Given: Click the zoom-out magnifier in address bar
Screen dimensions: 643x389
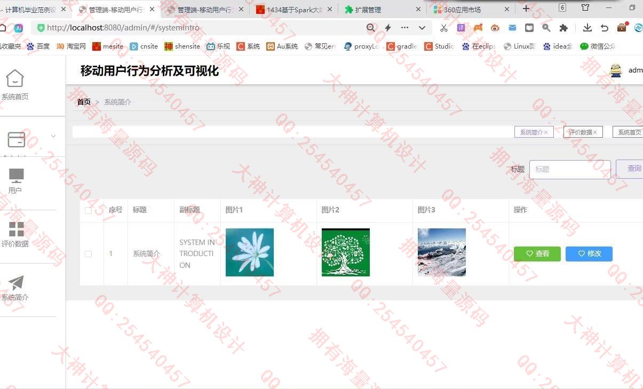Looking at the screenshot, I should [x=370, y=28].
